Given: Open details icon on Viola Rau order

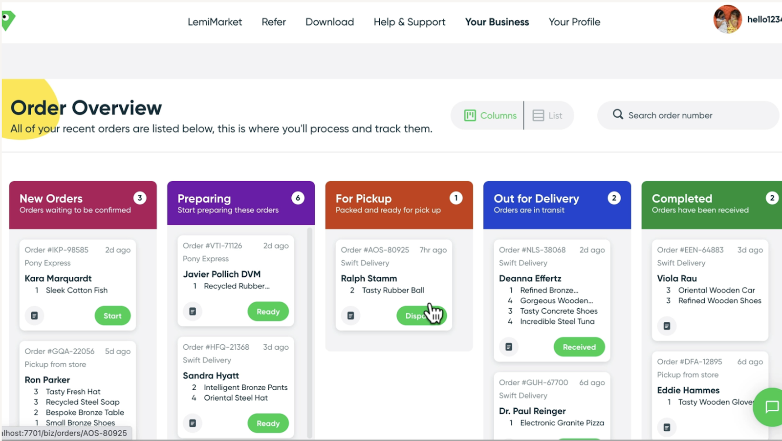Looking at the screenshot, I should [x=667, y=326].
